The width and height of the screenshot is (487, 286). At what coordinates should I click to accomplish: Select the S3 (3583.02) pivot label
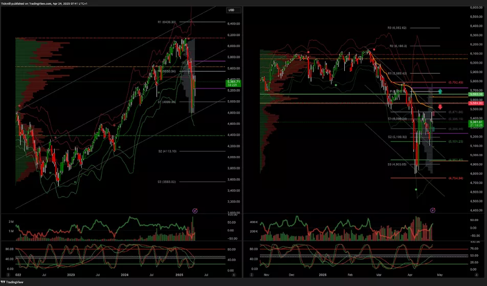pos(166,182)
